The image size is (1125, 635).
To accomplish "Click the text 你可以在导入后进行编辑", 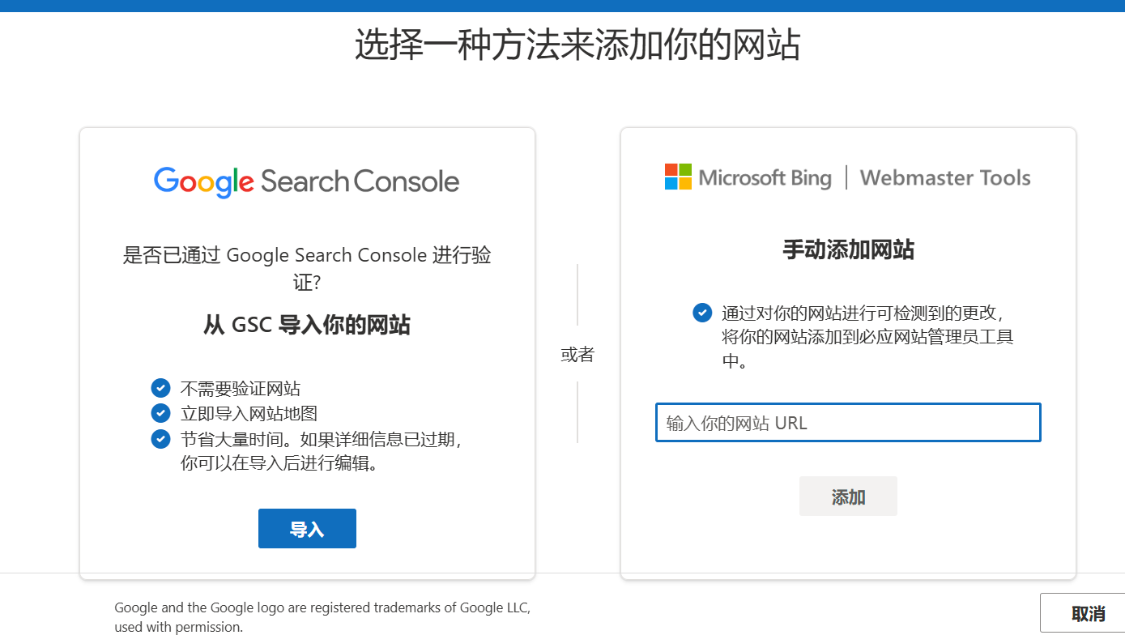I will (279, 464).
